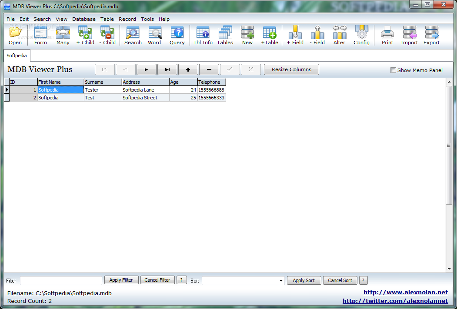
Task: Remove child table with - Child
Action: click(x=107, y=35)
